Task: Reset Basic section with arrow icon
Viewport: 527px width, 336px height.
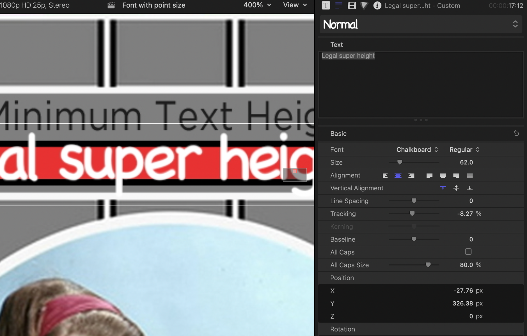Action: point(516,133)
